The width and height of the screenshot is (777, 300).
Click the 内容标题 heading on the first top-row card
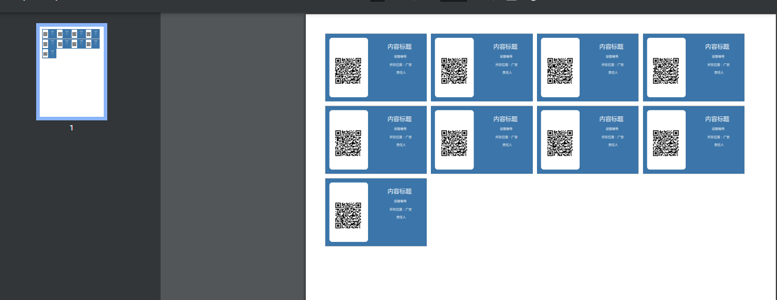(399, 47)
